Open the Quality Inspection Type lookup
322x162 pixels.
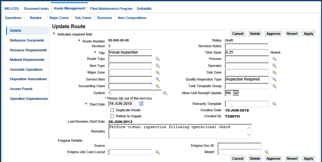point(274,79)
